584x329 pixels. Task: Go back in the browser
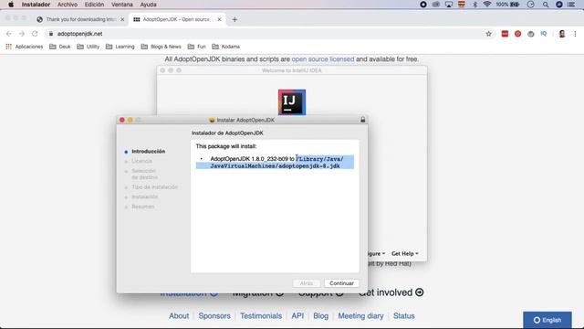click(9, 34)
